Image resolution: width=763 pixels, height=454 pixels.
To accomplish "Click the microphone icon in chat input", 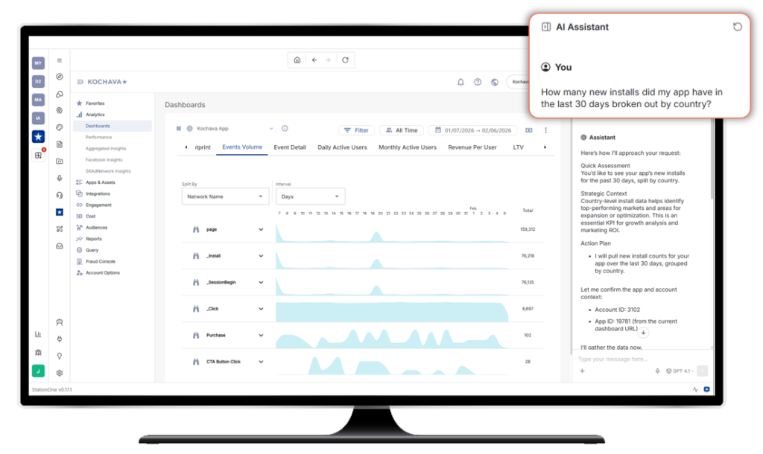I will [x=656, y=371].
